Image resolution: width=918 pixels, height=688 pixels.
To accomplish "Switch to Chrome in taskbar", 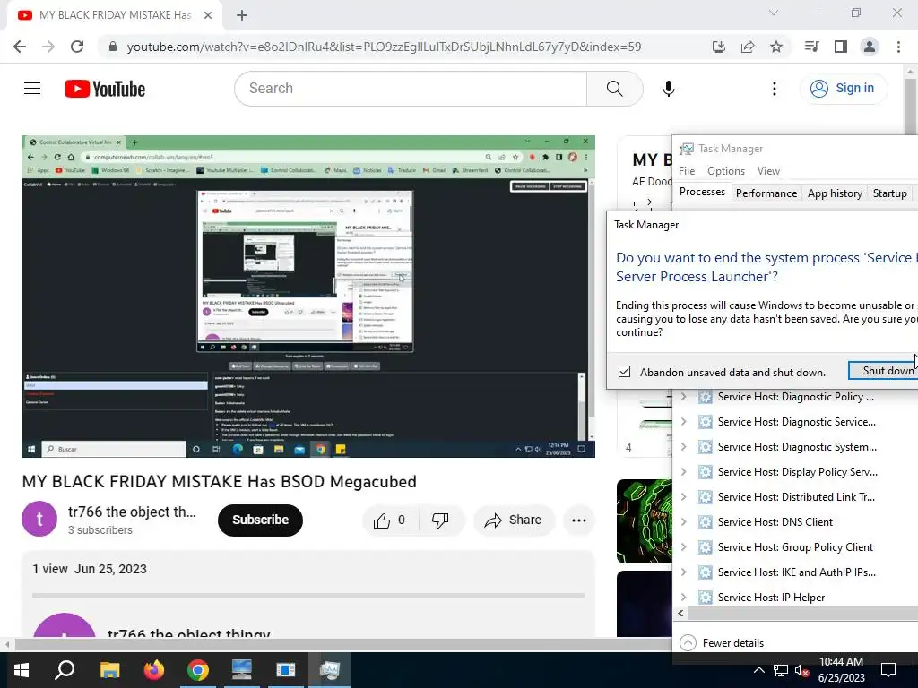I will pyautogui.click(x=198, y=670).
